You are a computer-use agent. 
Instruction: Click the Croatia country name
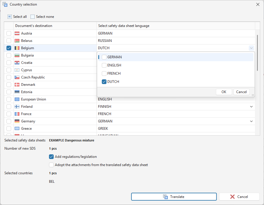click(x=27, y=63)
